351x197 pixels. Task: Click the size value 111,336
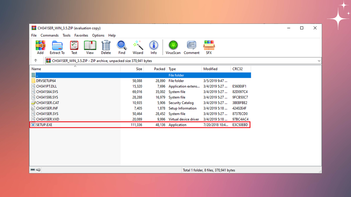[x=136, y=125]
